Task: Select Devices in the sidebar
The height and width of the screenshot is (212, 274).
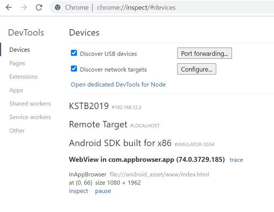Action: (20, 50)
